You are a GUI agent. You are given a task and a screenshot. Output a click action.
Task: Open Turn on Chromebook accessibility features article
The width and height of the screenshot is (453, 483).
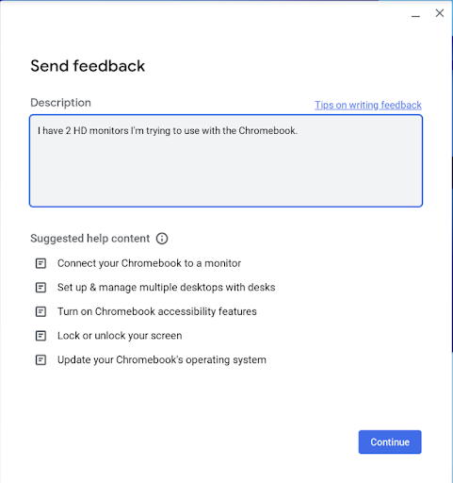click(157, 311)
